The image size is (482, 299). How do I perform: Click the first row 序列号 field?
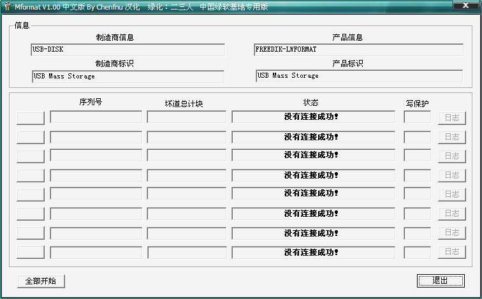[96, 117]
